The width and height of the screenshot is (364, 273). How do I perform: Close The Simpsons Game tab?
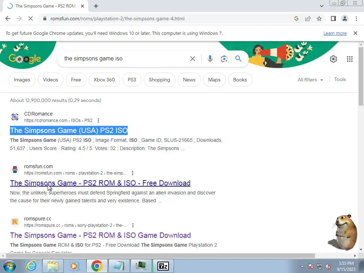pos(82,6)
